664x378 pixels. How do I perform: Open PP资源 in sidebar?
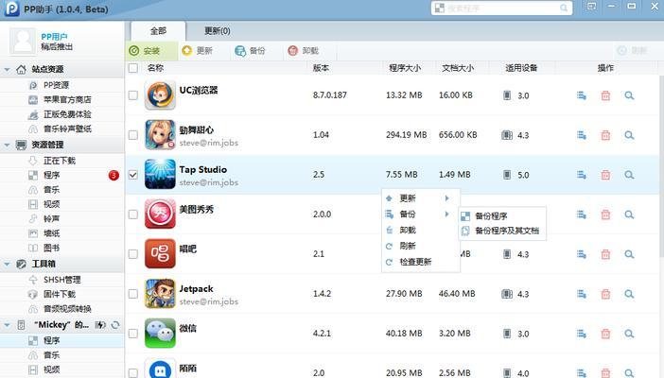pos(56,85)
